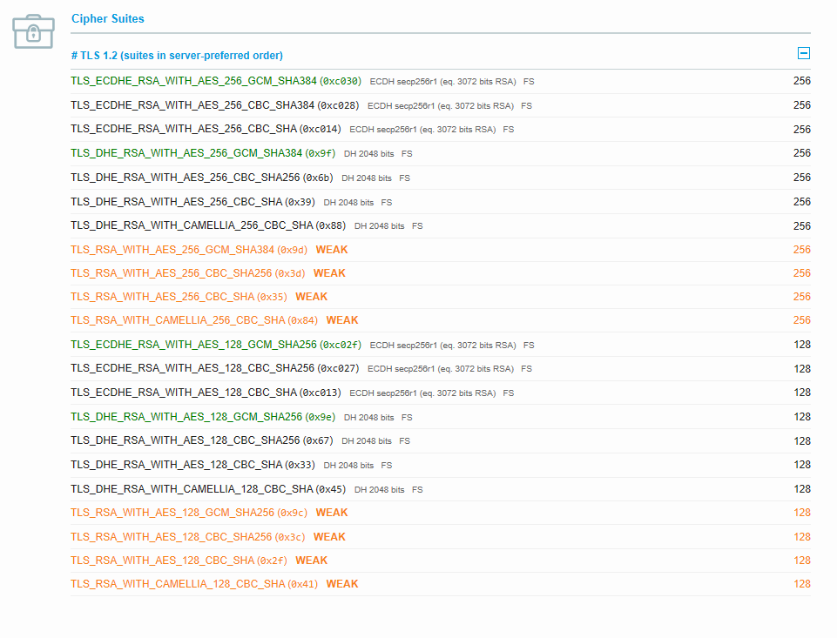This screenshot has width=837, height=638.
Task: Click ECDH secp256r1 details on the 0xc027 row
Action: 441,368
